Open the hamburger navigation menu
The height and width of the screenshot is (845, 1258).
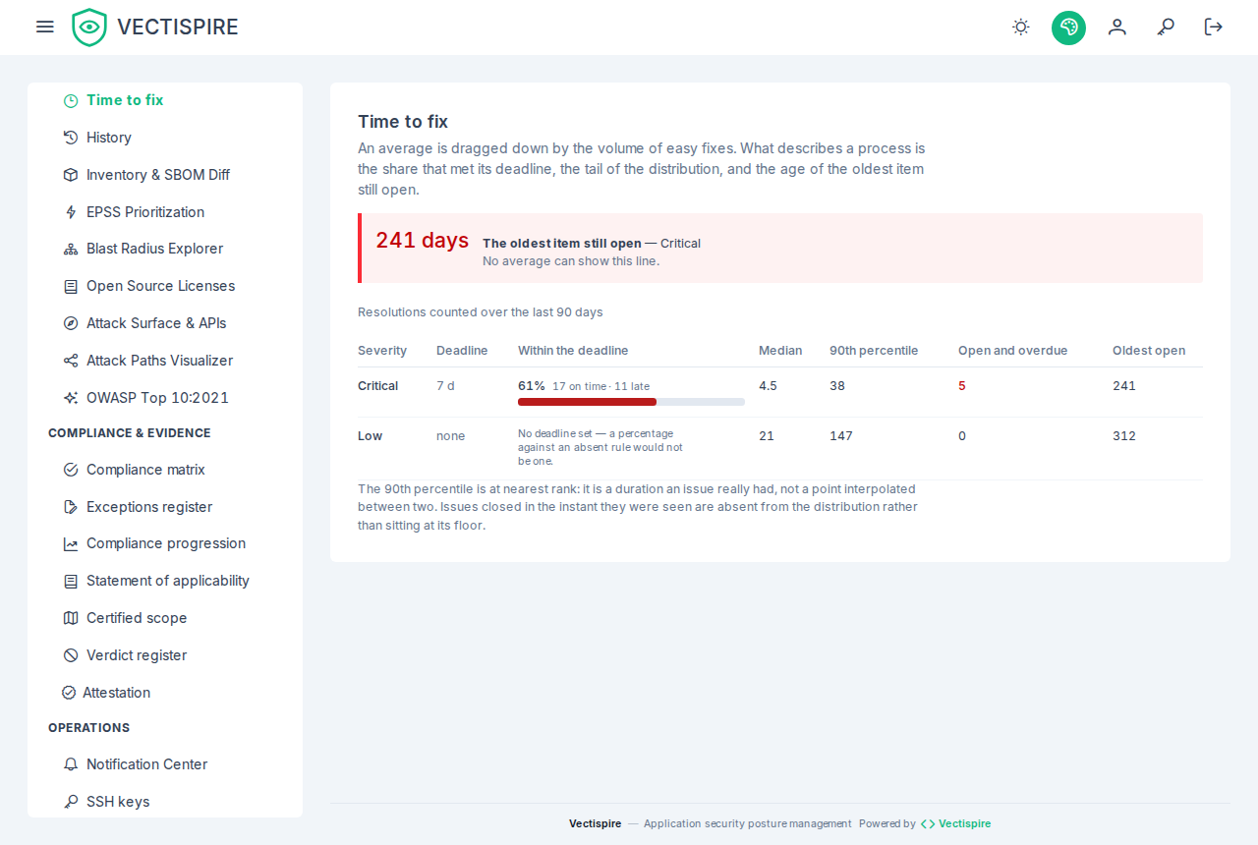point(44,27)
